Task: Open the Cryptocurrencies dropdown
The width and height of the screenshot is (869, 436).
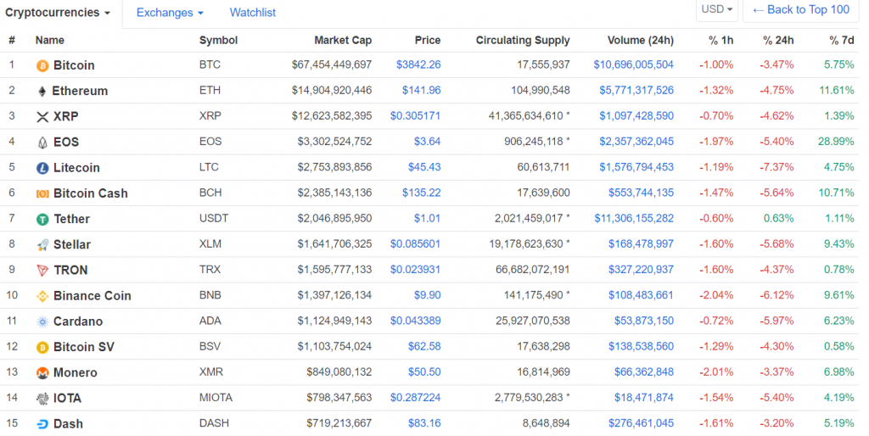Action: 58,13
